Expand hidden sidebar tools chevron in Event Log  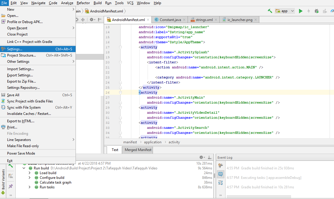click(220, 195)
